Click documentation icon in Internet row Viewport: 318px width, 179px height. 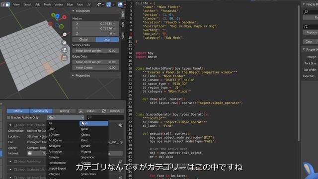(30, 153)
